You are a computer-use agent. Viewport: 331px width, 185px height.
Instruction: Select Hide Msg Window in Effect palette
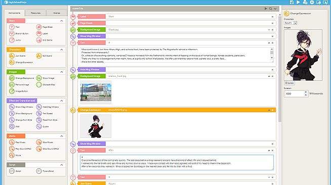(48, 107)
